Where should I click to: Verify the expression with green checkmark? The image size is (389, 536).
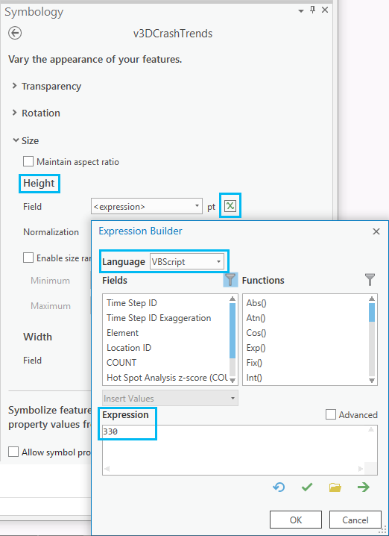[307, 487]
